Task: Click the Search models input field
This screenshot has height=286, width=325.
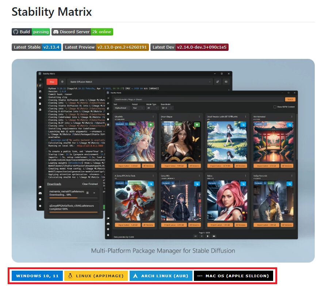Action: pos(199,99)
